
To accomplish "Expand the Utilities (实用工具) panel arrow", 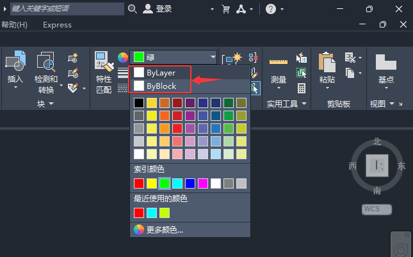I will (304, 104).
